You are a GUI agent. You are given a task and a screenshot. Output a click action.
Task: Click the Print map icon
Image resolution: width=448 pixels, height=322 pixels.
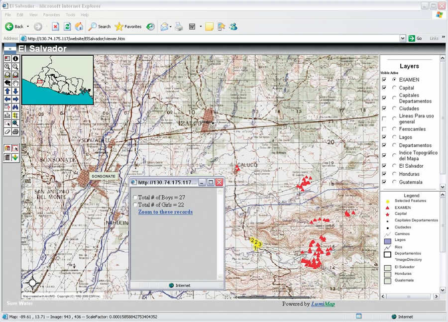click(x=15, y=131)
